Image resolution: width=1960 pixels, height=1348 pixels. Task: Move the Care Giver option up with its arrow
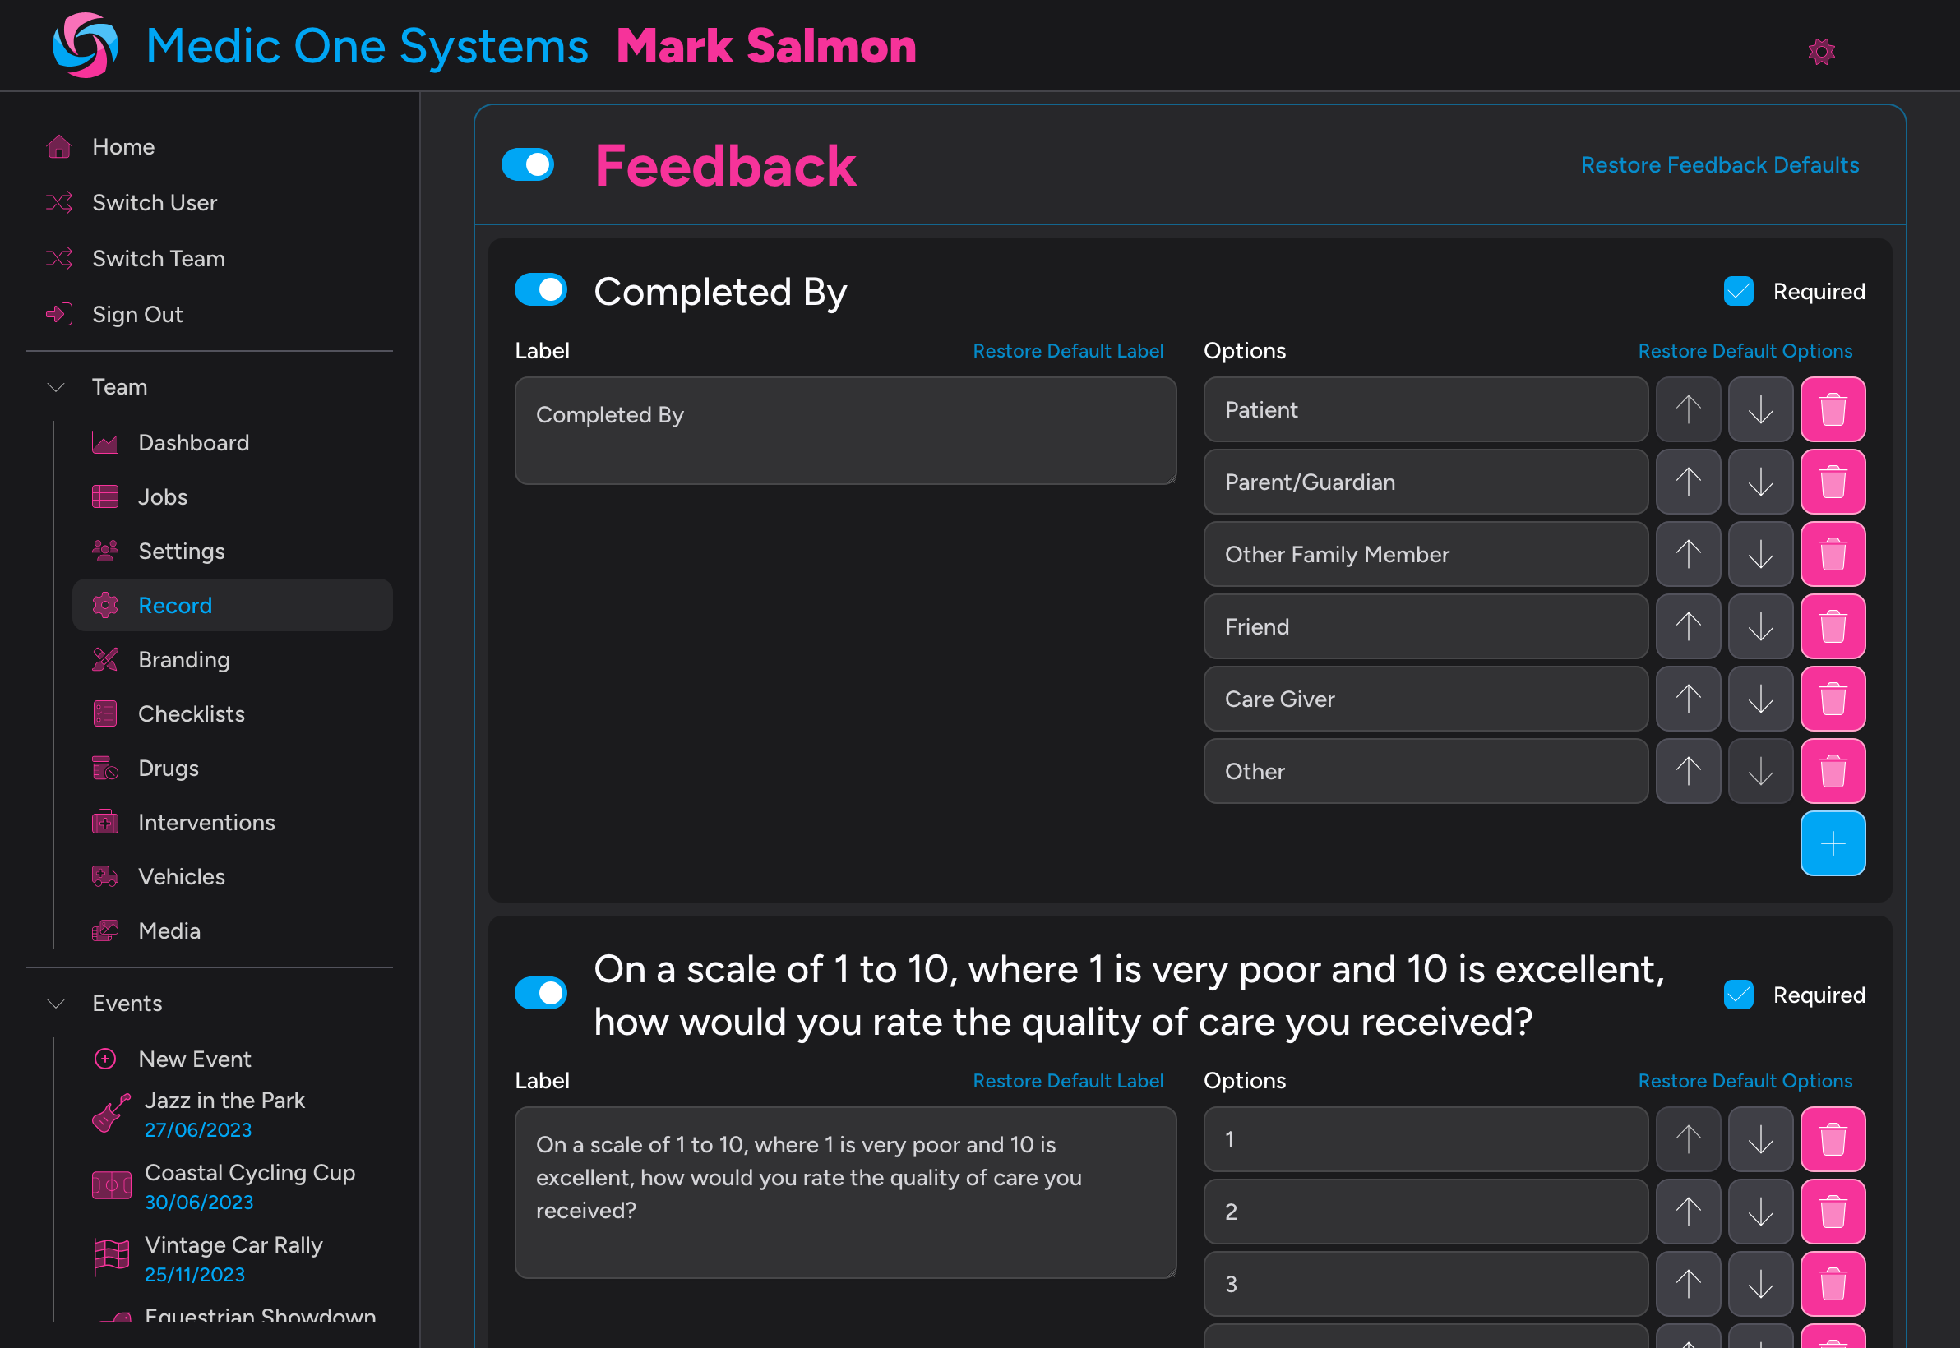pyautogui.click(x=1687, y=699)
